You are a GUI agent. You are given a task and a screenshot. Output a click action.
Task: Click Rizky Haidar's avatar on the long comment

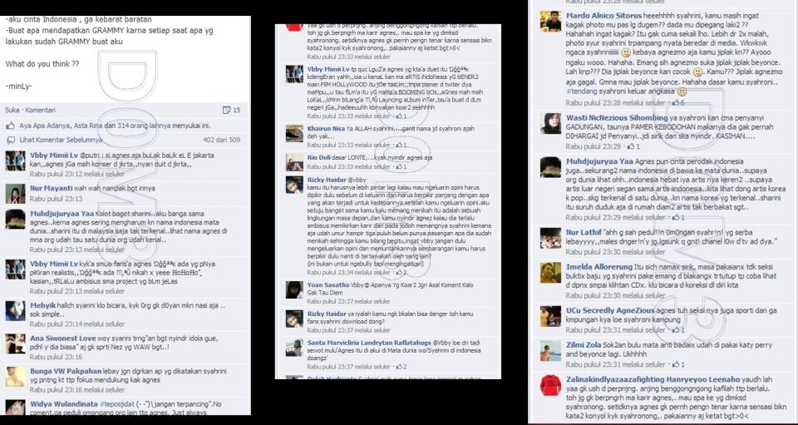click(294, 185)
